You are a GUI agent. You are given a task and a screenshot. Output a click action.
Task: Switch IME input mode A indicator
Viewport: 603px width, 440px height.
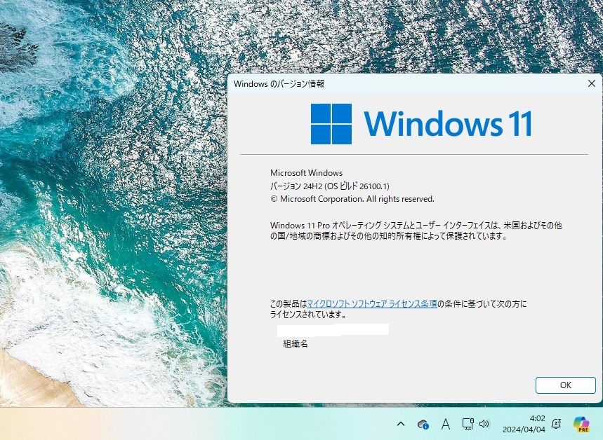click(446, 425)
